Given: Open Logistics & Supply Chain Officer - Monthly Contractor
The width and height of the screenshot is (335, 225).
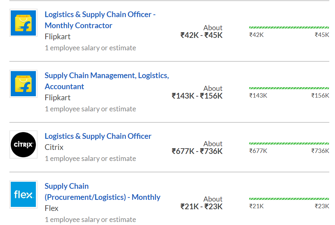Looking at the screenshot, I should (x=100, y=20).
